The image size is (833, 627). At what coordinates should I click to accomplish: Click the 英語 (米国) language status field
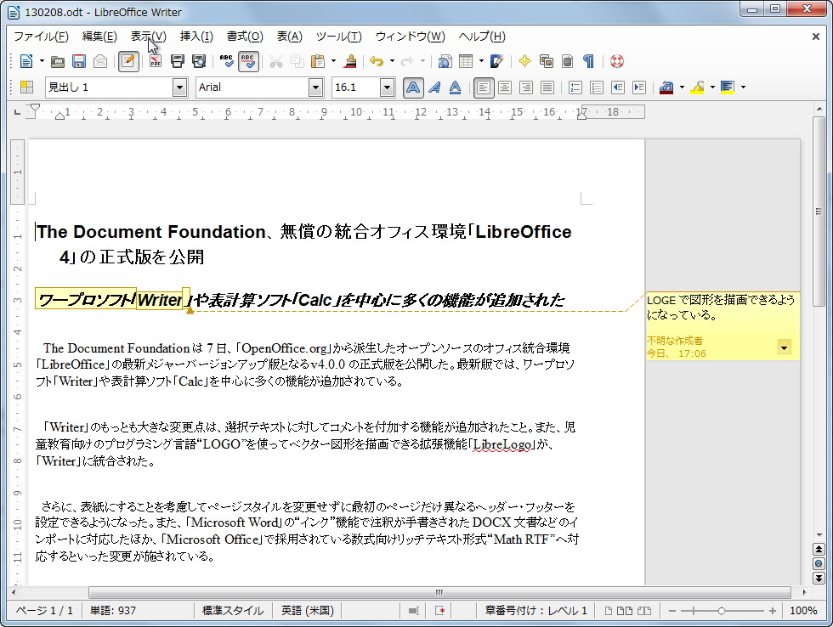click(307, 611)
